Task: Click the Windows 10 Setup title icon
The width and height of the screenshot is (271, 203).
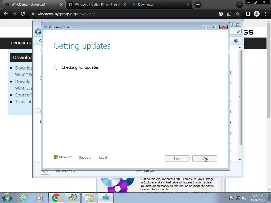Action: (x=46, y=27)
